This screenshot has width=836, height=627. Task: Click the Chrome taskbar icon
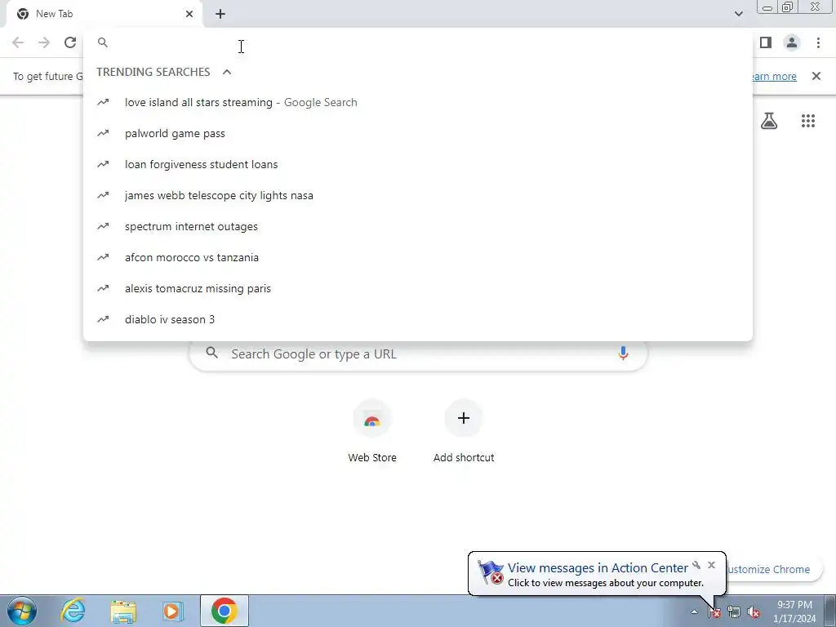point(225,611)
